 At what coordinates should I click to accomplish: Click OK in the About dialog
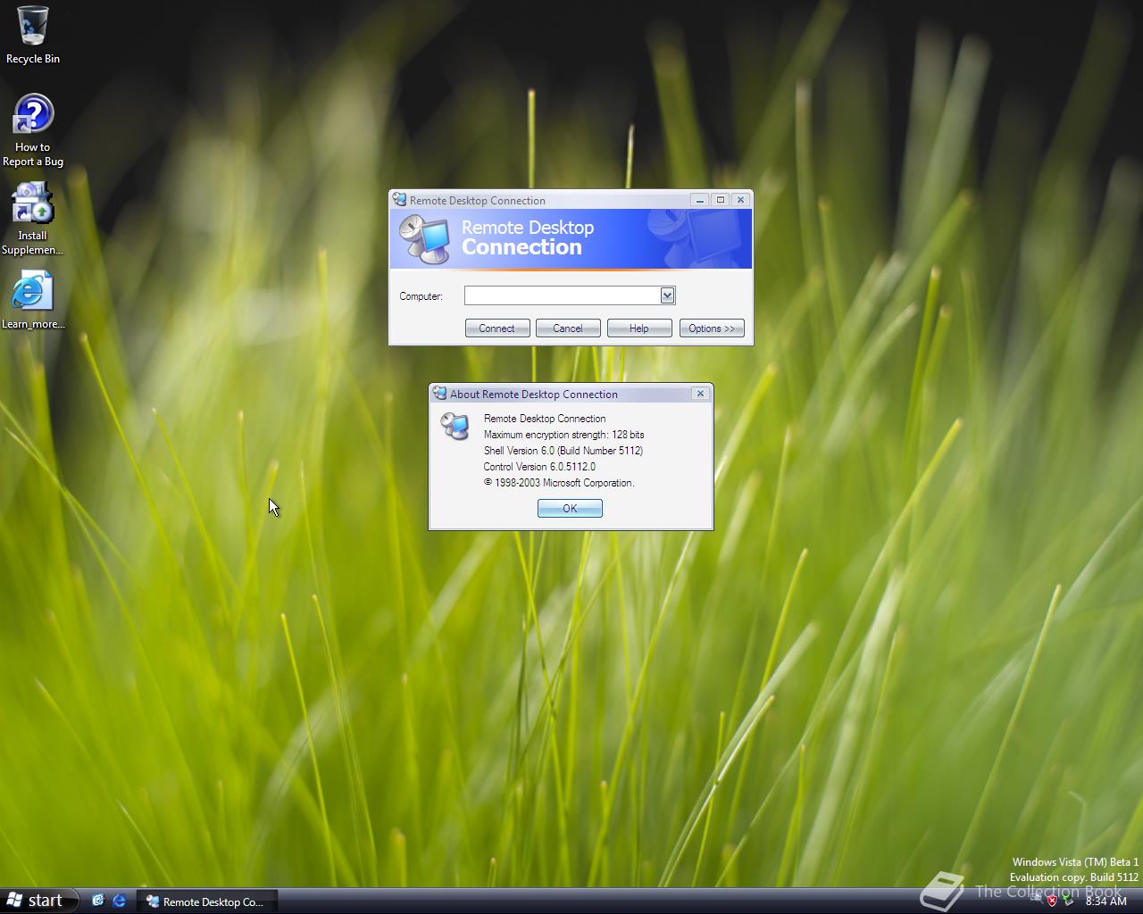[x=570, y=509]
